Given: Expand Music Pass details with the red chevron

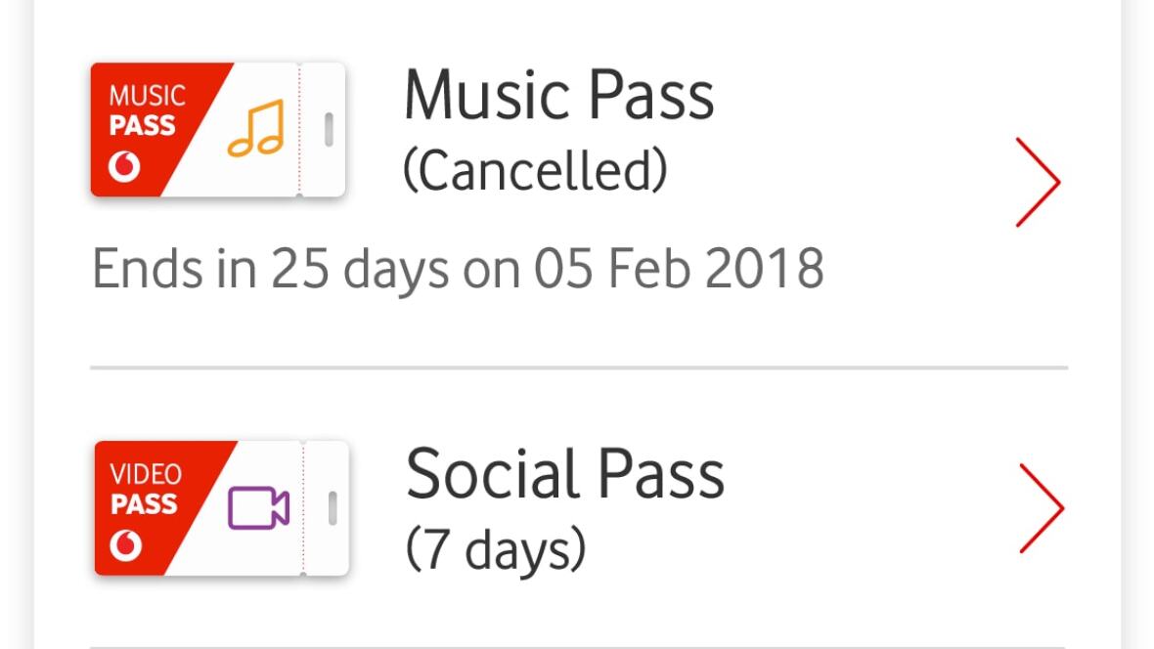Looking at the screenshot, I should point(1037,182).
